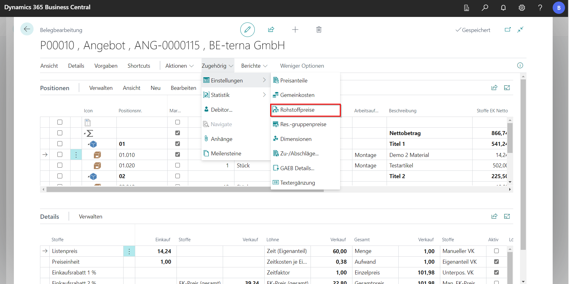Open the Berichte dropdown menu
The height and width of the screenshot is (284, 569).
254,66
